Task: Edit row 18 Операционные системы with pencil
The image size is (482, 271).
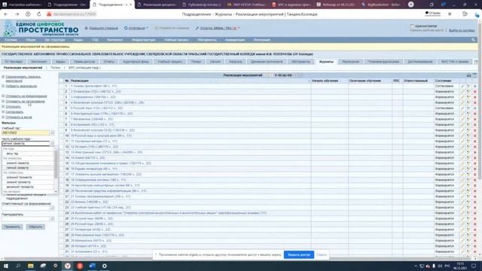Action: point(462,180)
